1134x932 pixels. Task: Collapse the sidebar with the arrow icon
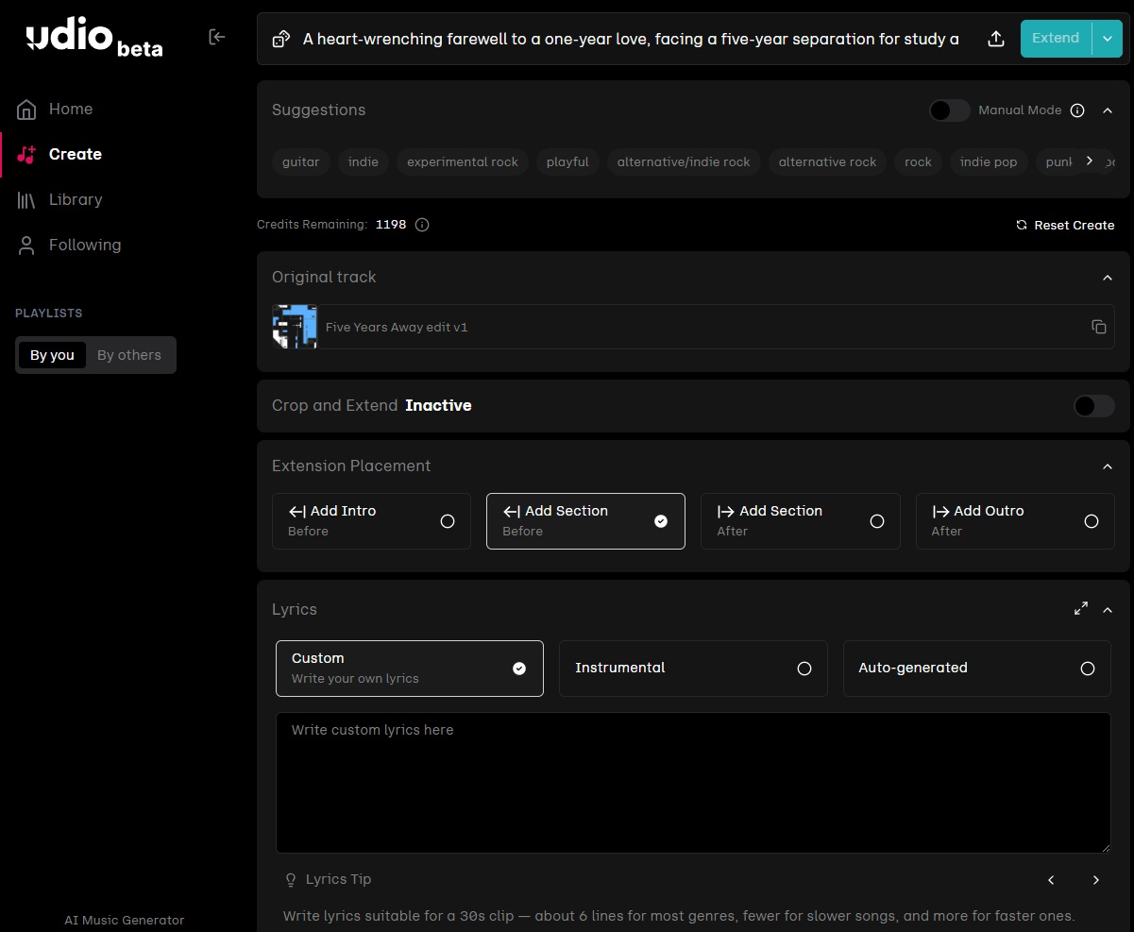click(x=217, y=37)
